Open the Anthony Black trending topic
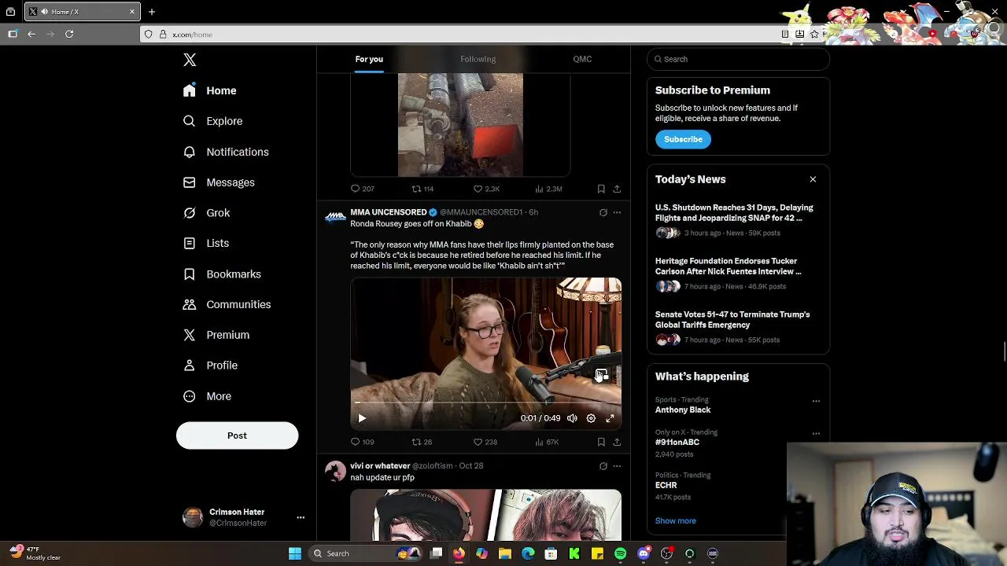This screenshot has height=566, width=1007. 683,410
